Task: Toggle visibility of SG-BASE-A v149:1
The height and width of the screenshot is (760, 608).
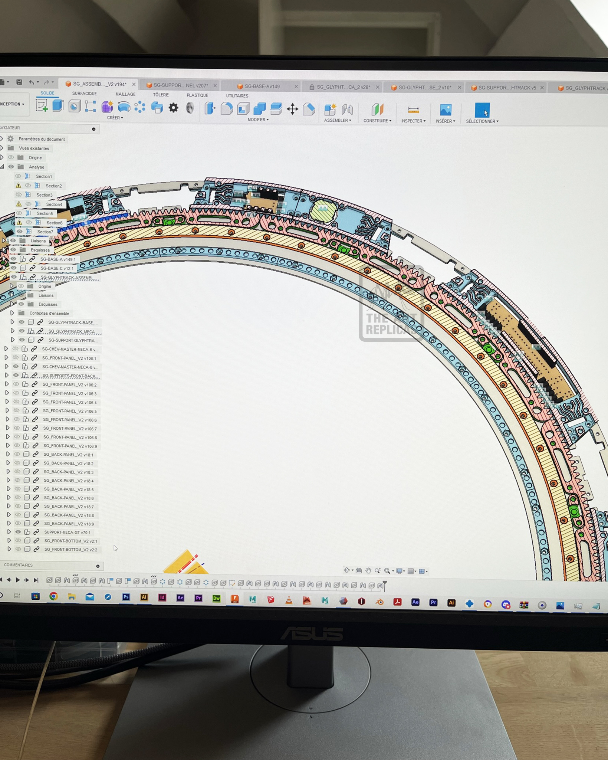Action: [13, 259]
